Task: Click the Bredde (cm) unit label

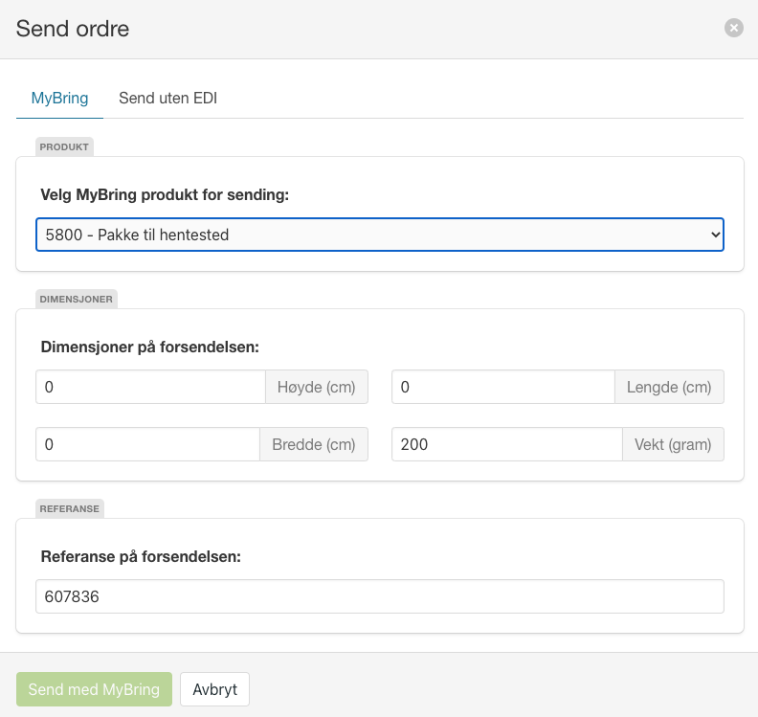Action: (314, 444)
